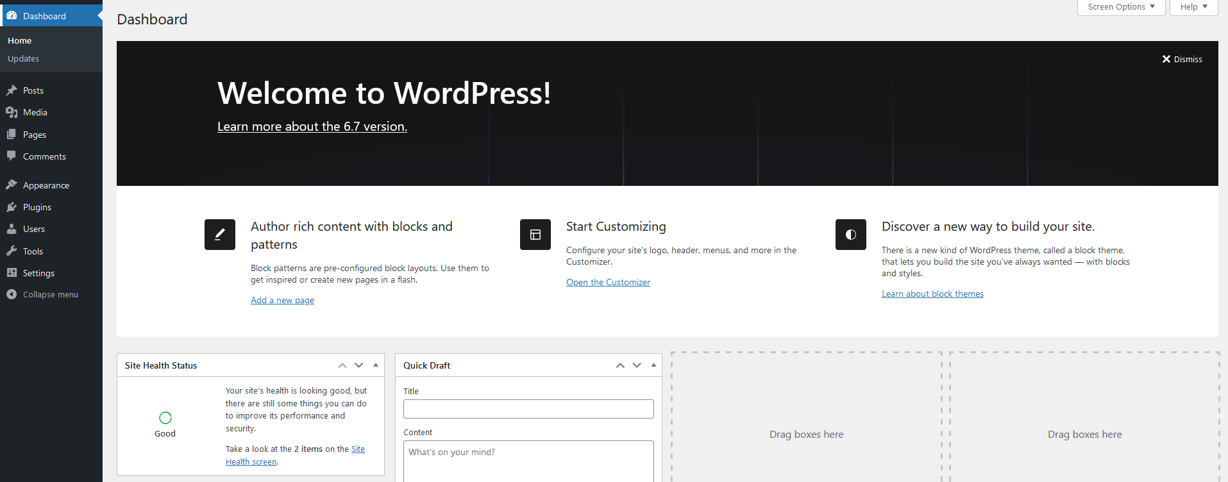The height and width of the screenshot is (482, 1228).
Task: Move Quick Draft box down
Action: tap(637, 365)
